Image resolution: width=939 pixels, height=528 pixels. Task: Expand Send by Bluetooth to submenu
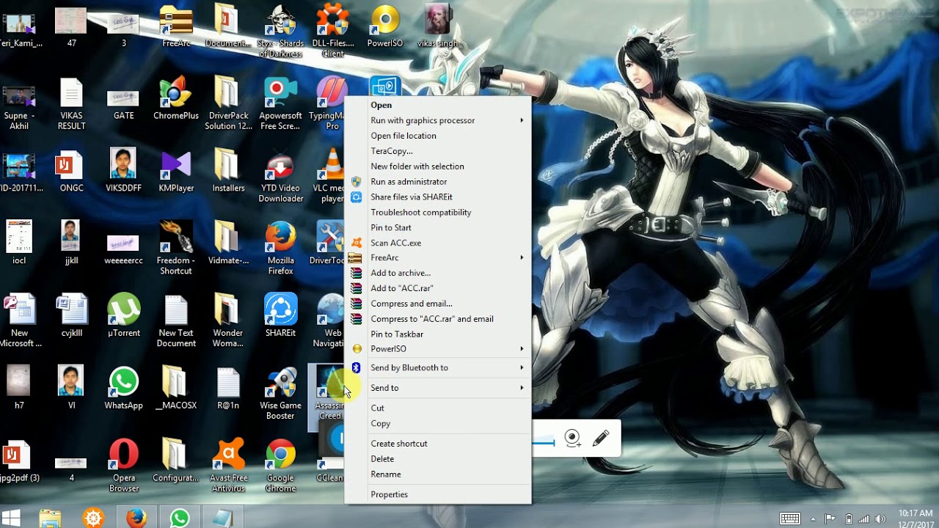[438, 368]
